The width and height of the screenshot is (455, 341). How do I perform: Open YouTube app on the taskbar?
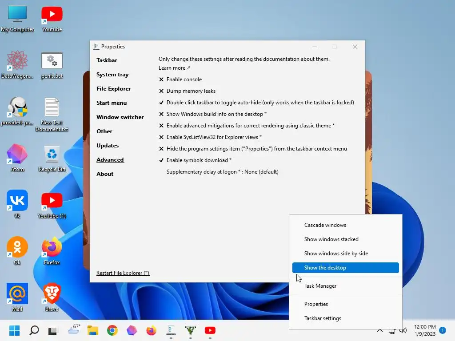(210, 330)
